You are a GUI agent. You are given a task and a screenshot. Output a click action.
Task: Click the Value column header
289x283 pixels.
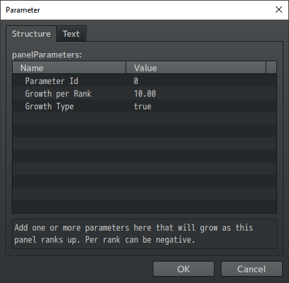(x=196, y=68)
